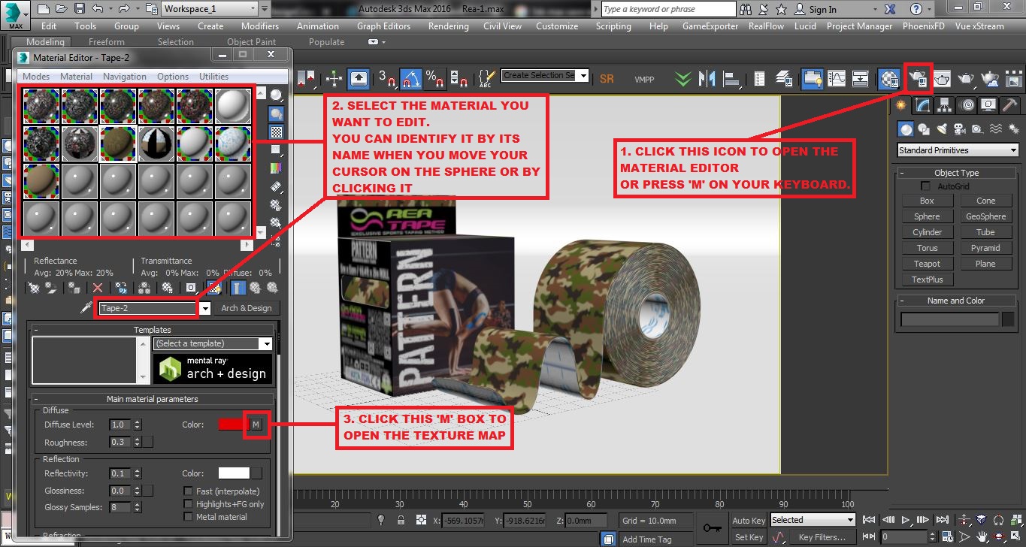Enable the AutoGrid checkbox
This screenshot has height=547, width=1026.
(x=925, y=186)
